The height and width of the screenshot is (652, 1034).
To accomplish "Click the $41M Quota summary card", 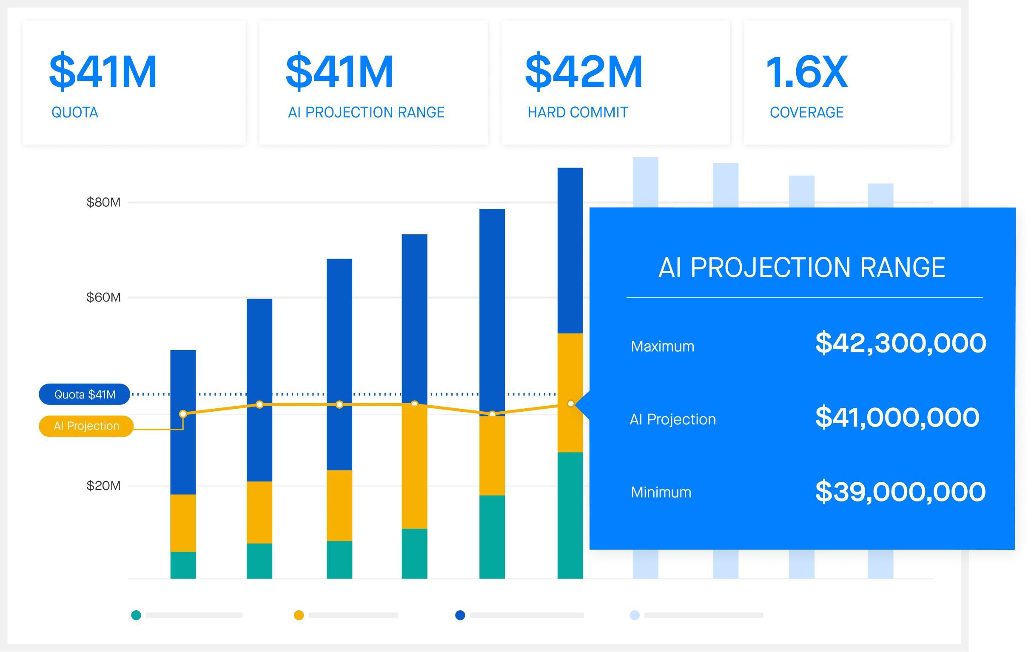I will tap(134, 83).
